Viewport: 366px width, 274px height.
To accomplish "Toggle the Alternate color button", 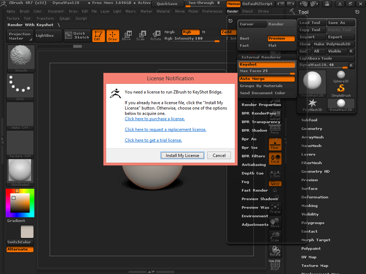I will 20,249.
